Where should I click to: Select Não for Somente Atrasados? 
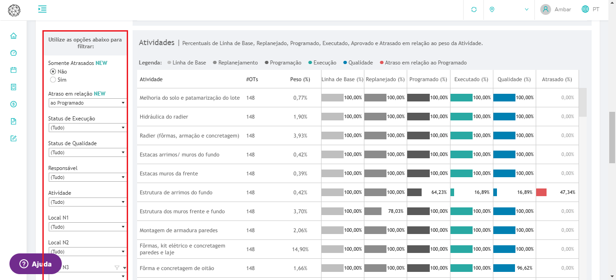pyautogui.click(x=53, y=71)
